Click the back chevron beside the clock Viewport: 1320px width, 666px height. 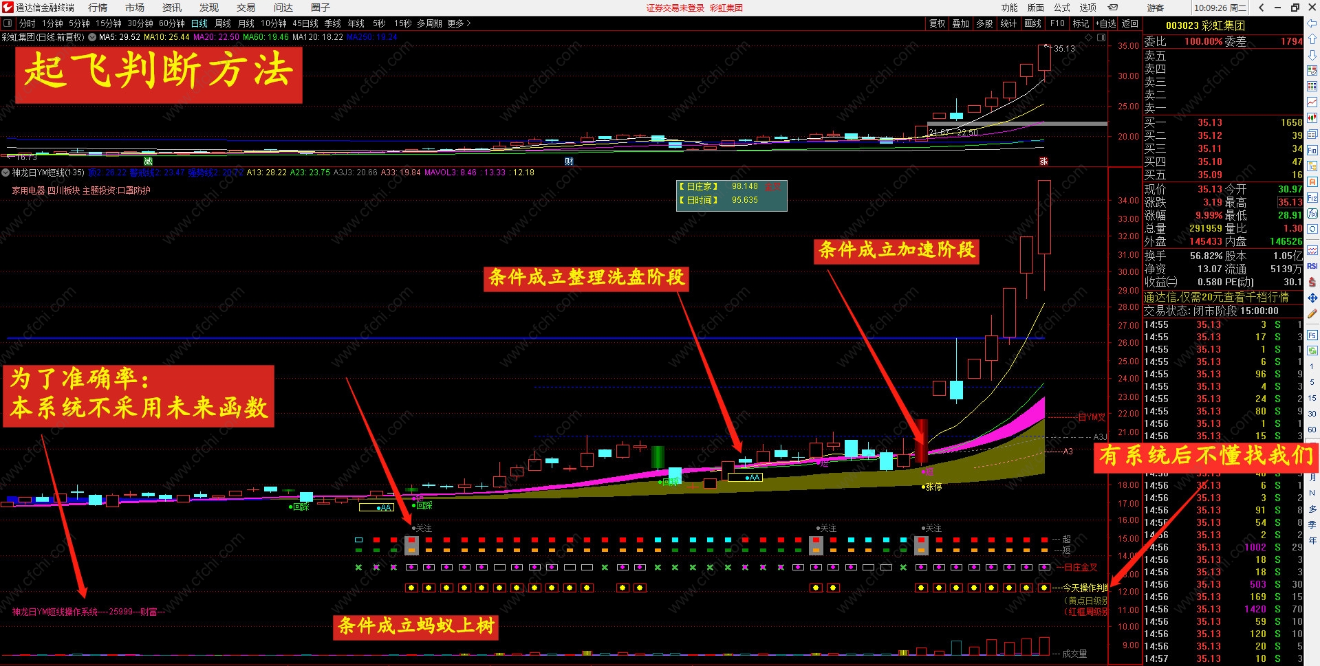click(x=1261, y=8)
